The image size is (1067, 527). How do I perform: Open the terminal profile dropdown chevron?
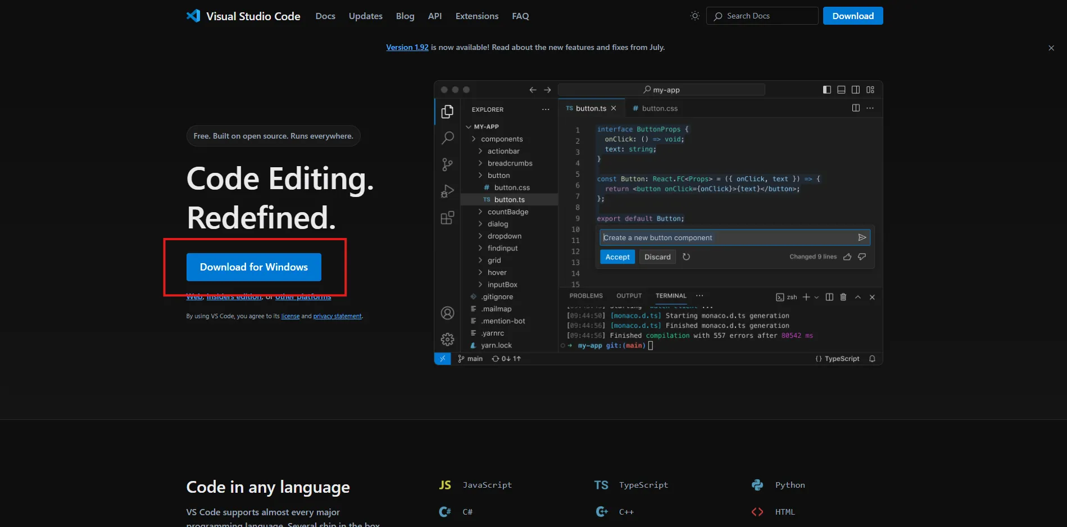click(817, 297)
